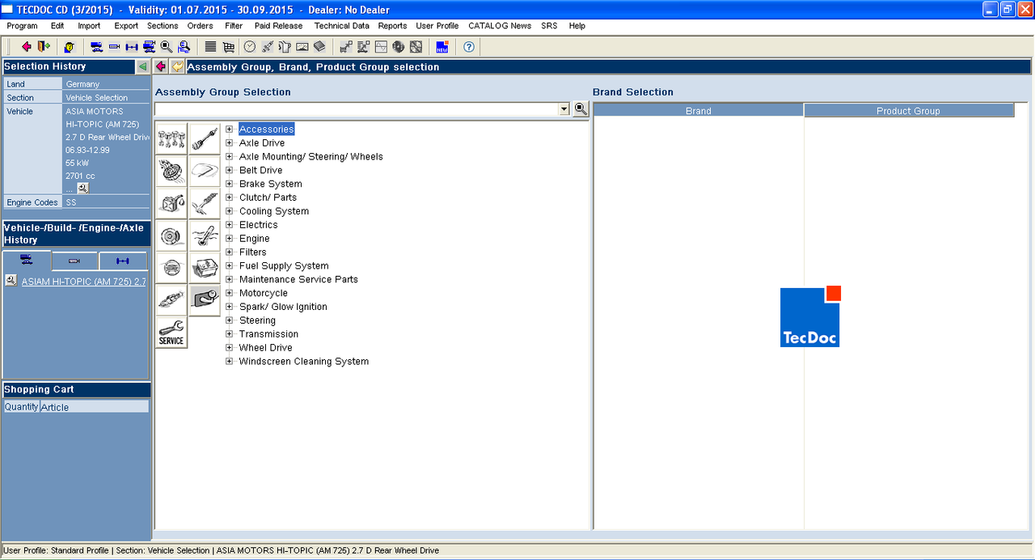The height and width of the screenshot is (560, 1035).
Task: Select Maintenance Service Parts tree item
Action: click(x=298, y=280)
